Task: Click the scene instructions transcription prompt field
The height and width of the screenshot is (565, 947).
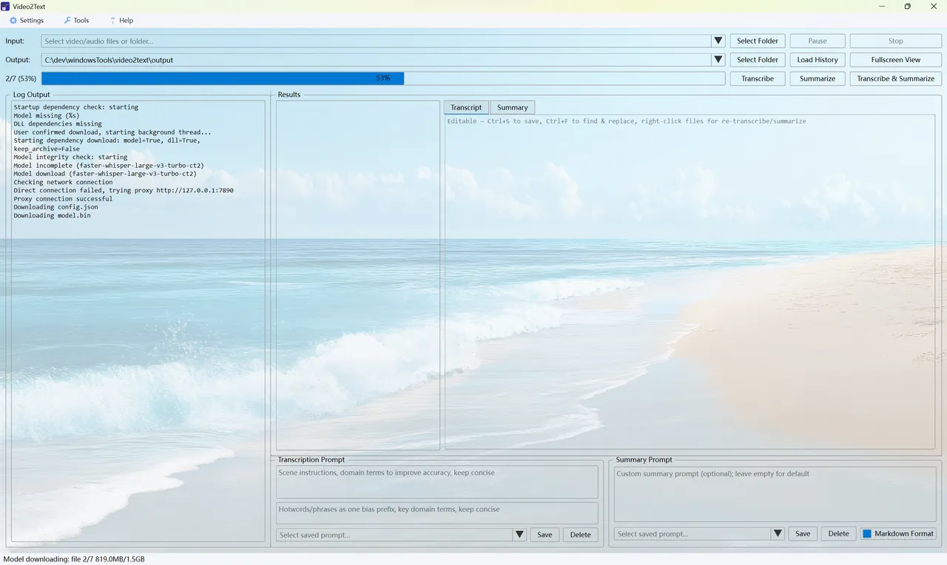Action: [437, 482]
